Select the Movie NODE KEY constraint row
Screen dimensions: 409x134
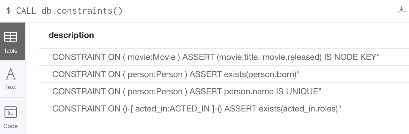(224, 57)
